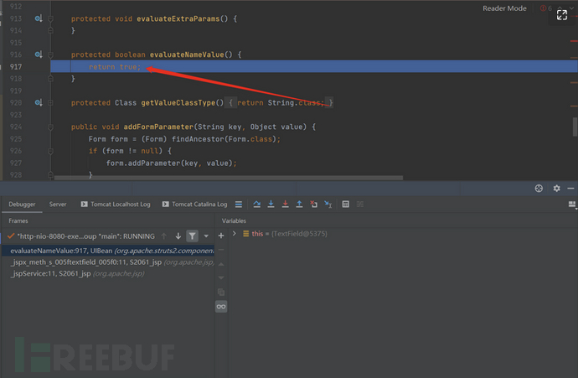The width and height of the screenshot is (578, 378).
Task: Click the Variables panel header
Action: tap(234, 220)
